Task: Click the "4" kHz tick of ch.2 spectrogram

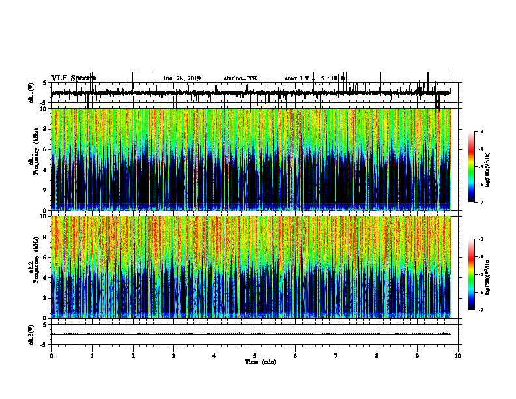Action: [45, 278]
